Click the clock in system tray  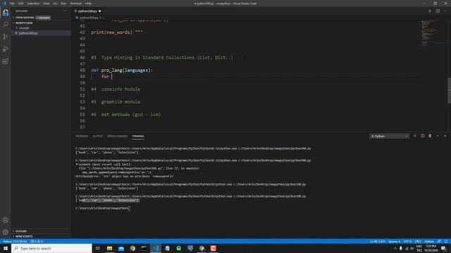coord(431,248)
